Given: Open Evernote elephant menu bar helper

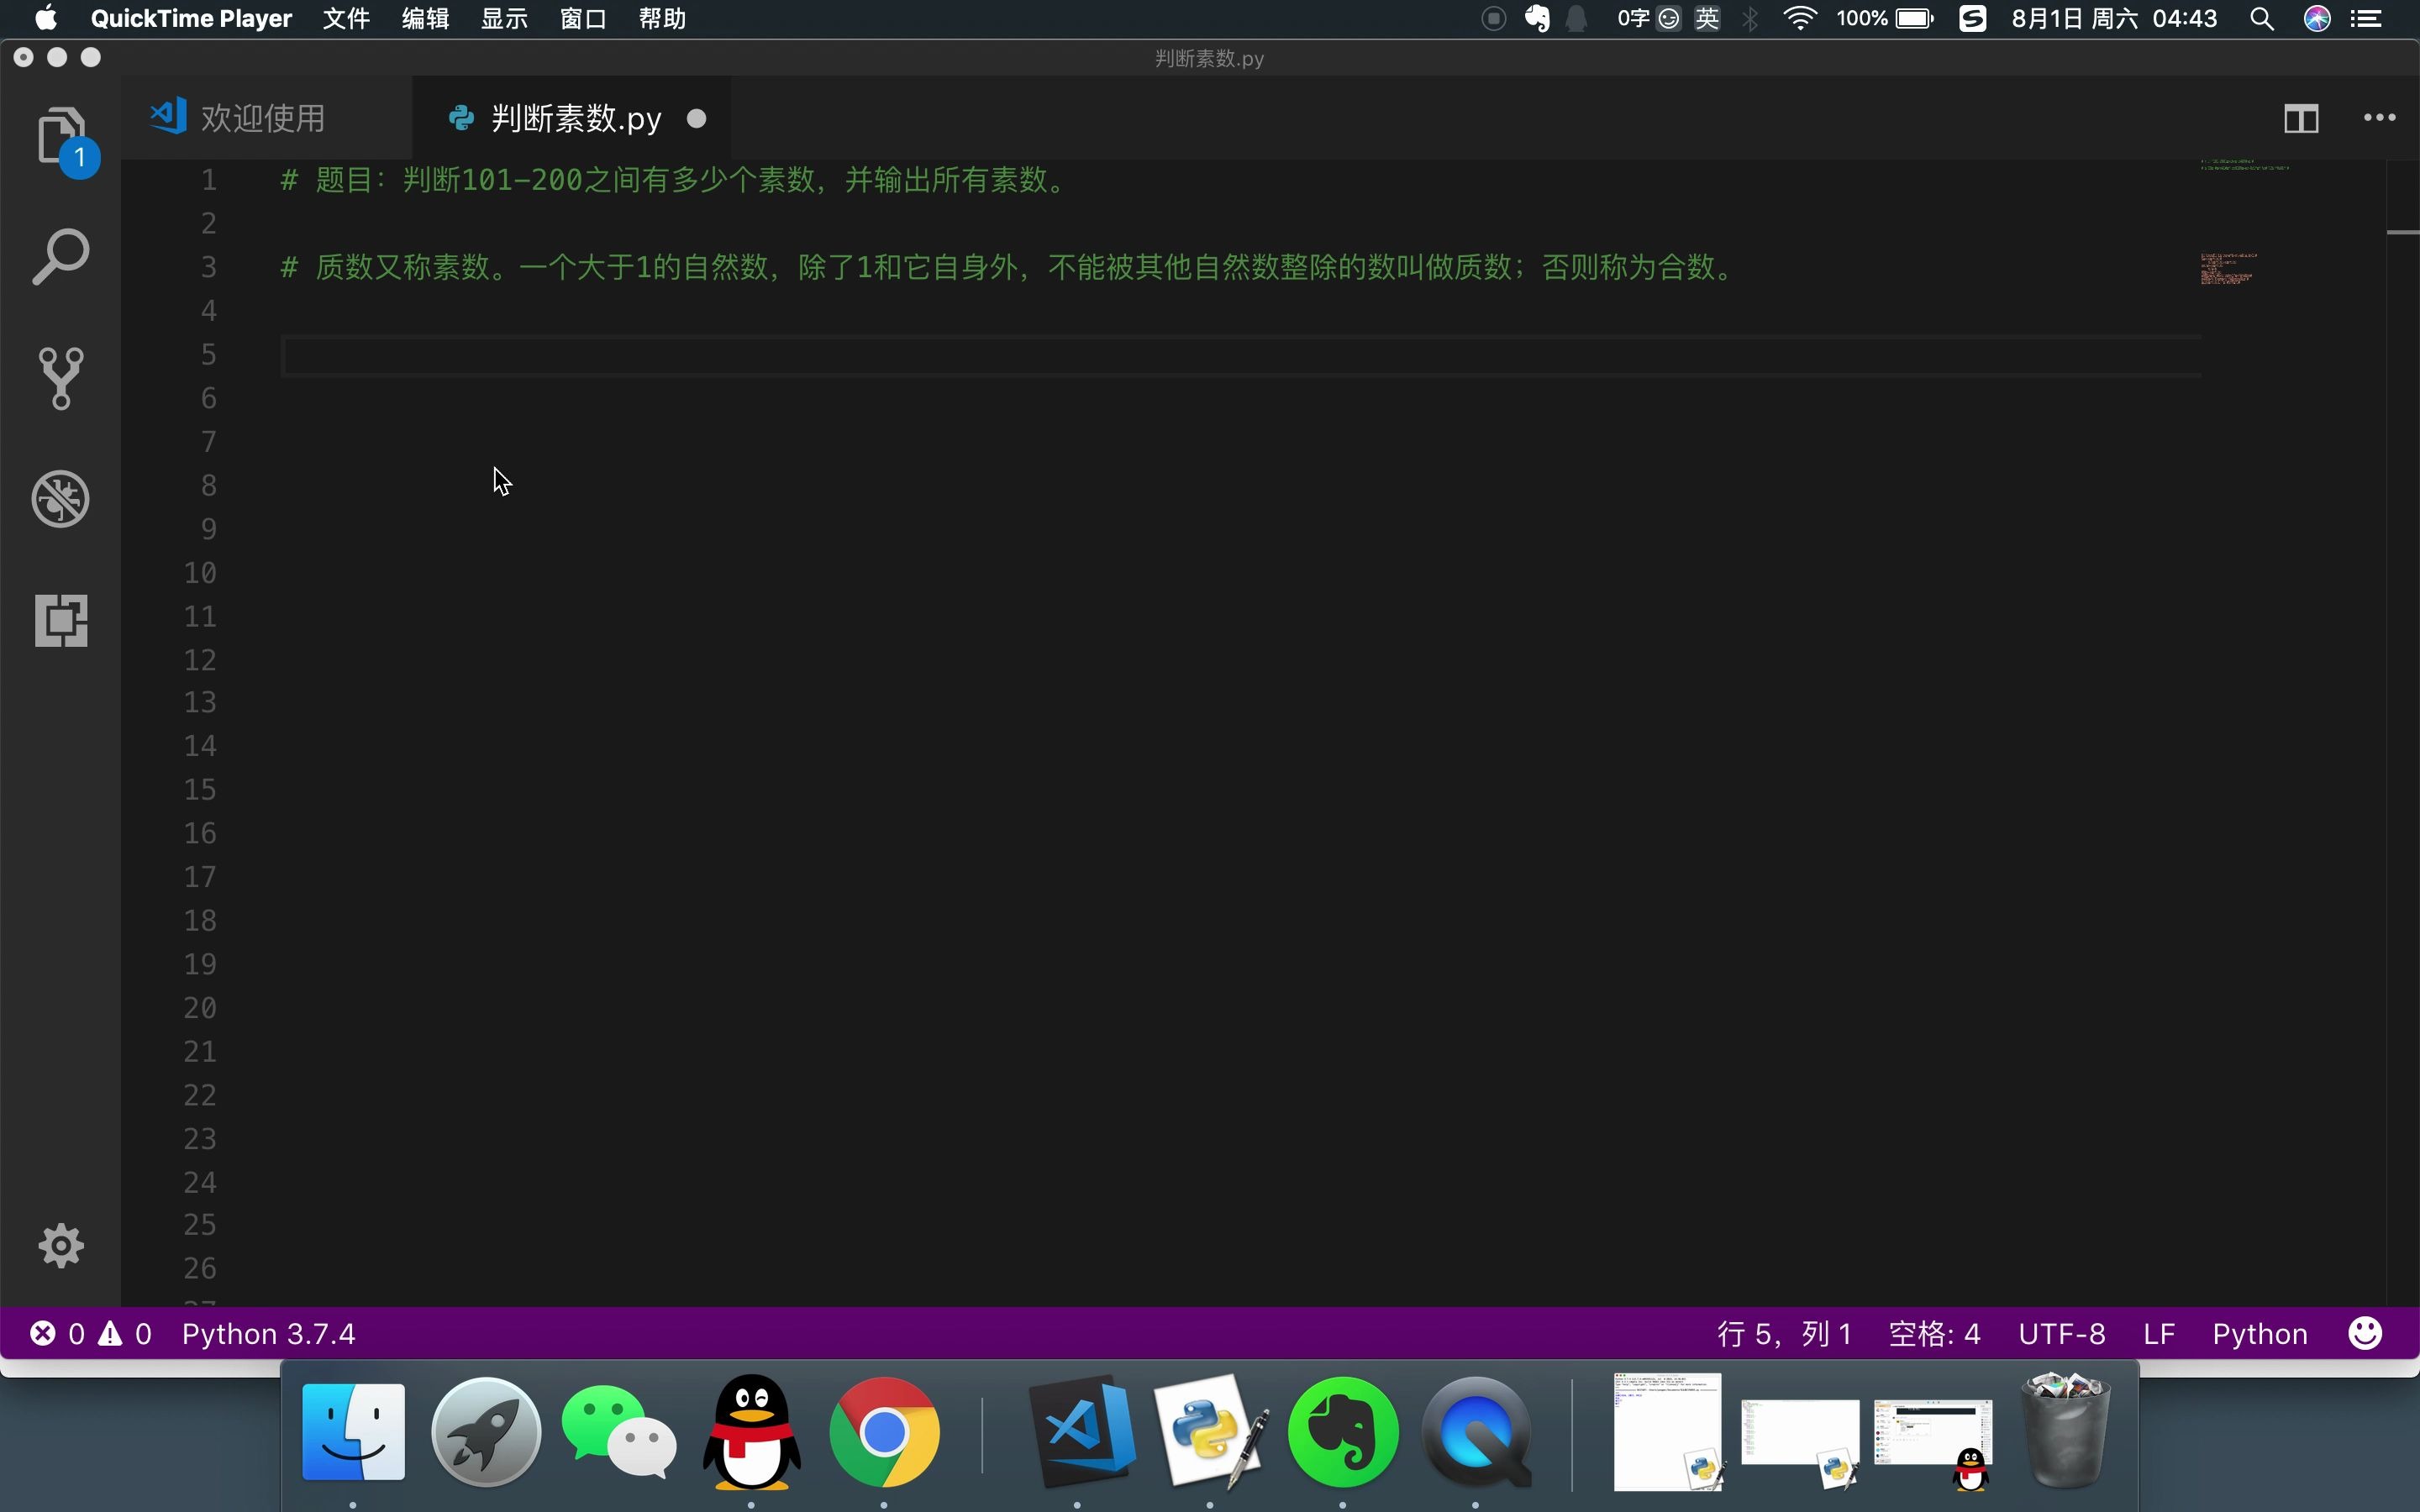Looking at the screenshot, I should [x=1537, y=19].
